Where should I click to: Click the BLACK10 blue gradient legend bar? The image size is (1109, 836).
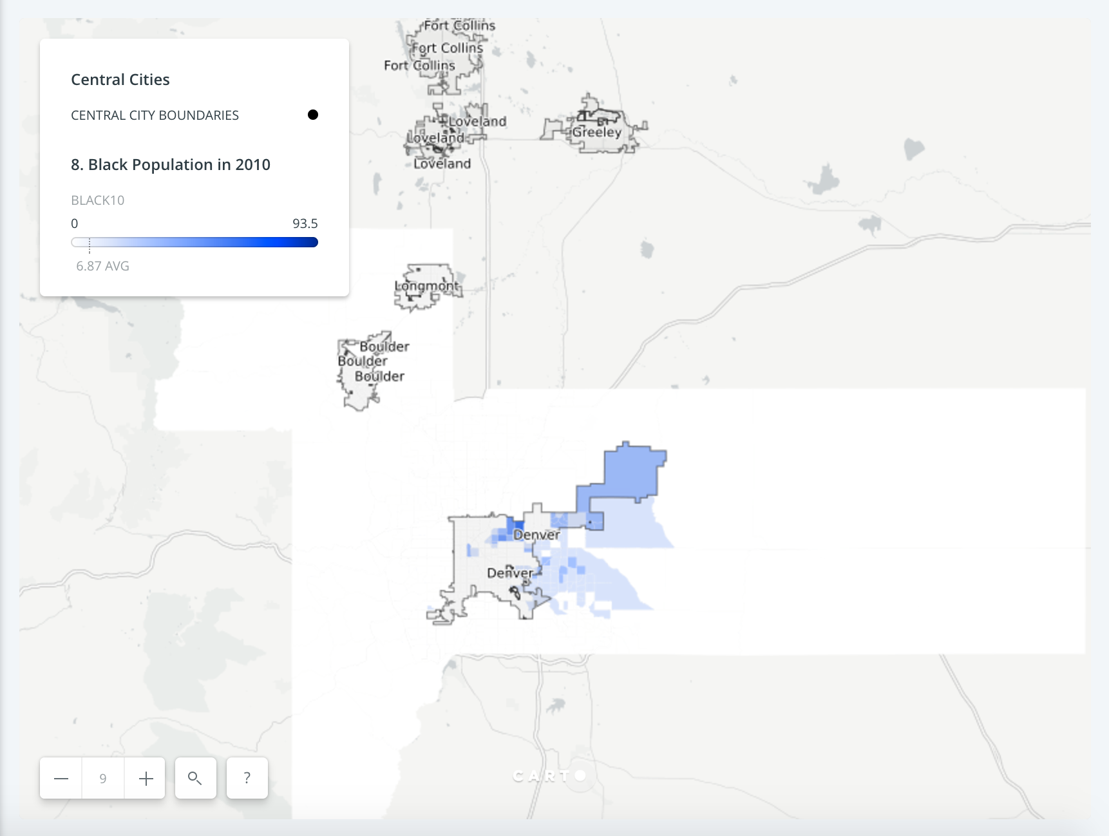click(x=194, y=242)
